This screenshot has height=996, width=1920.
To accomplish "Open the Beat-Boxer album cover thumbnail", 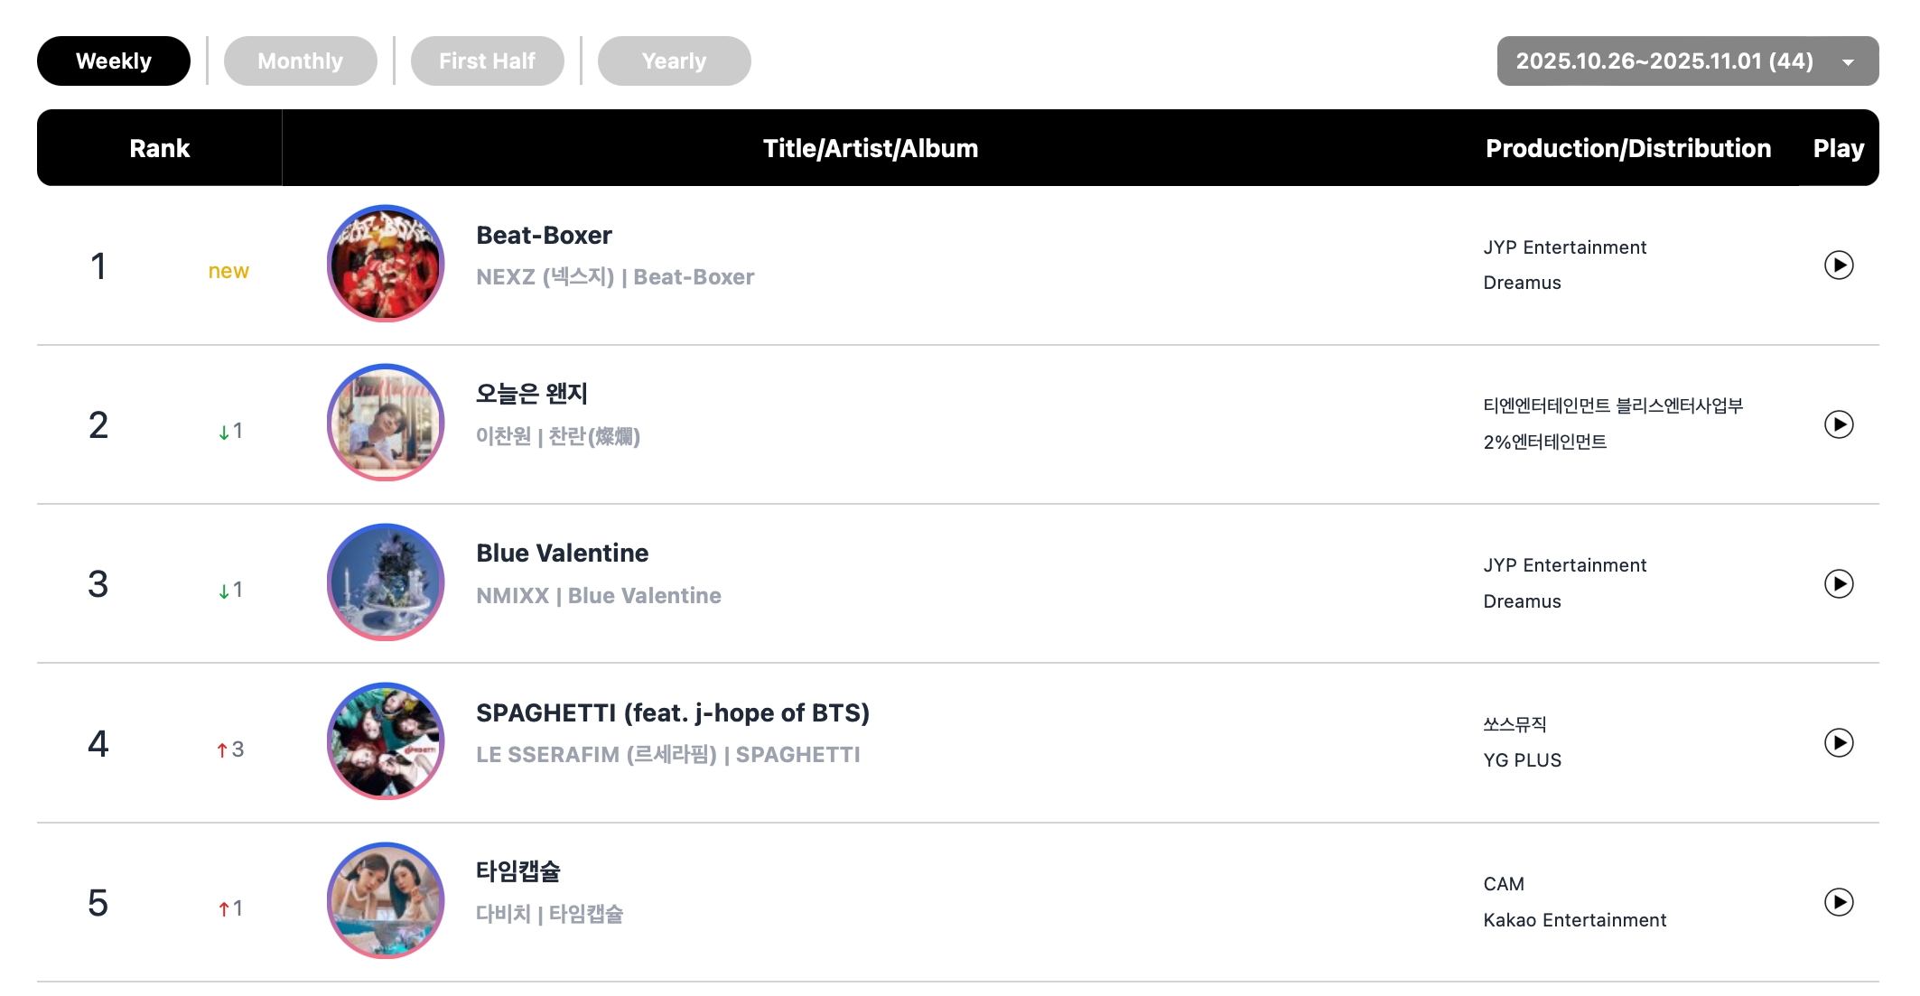I will [x=386, y=264].
